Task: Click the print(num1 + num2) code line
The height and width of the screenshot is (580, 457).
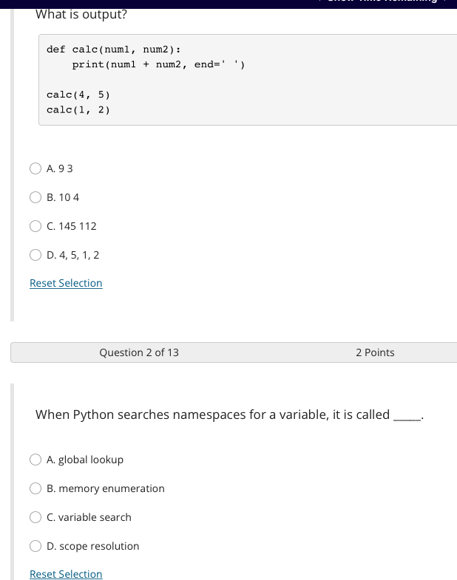Action: point(158,64)
